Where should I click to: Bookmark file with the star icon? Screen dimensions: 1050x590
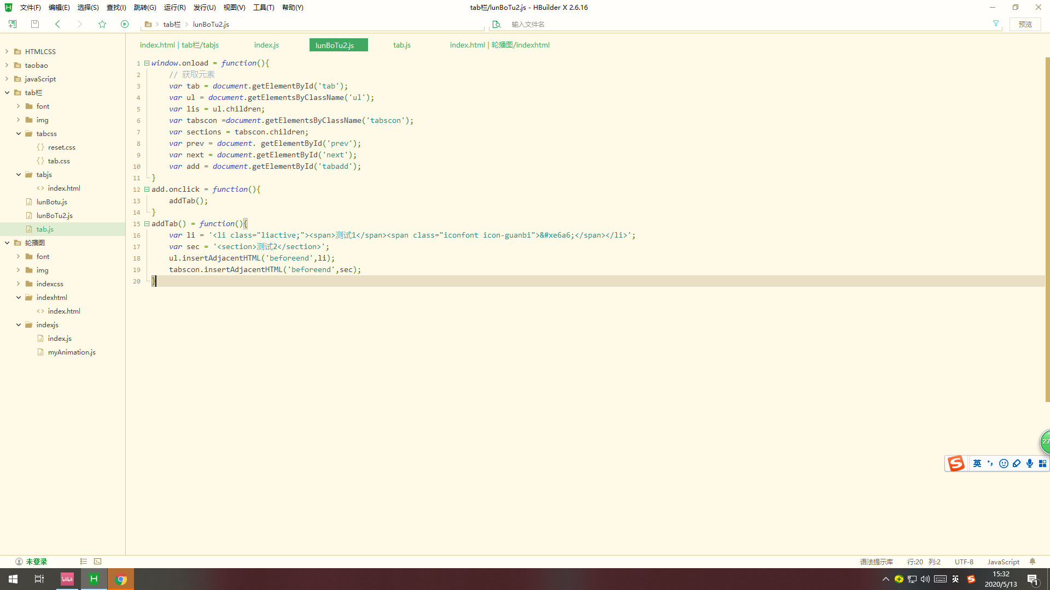[102, 24]
